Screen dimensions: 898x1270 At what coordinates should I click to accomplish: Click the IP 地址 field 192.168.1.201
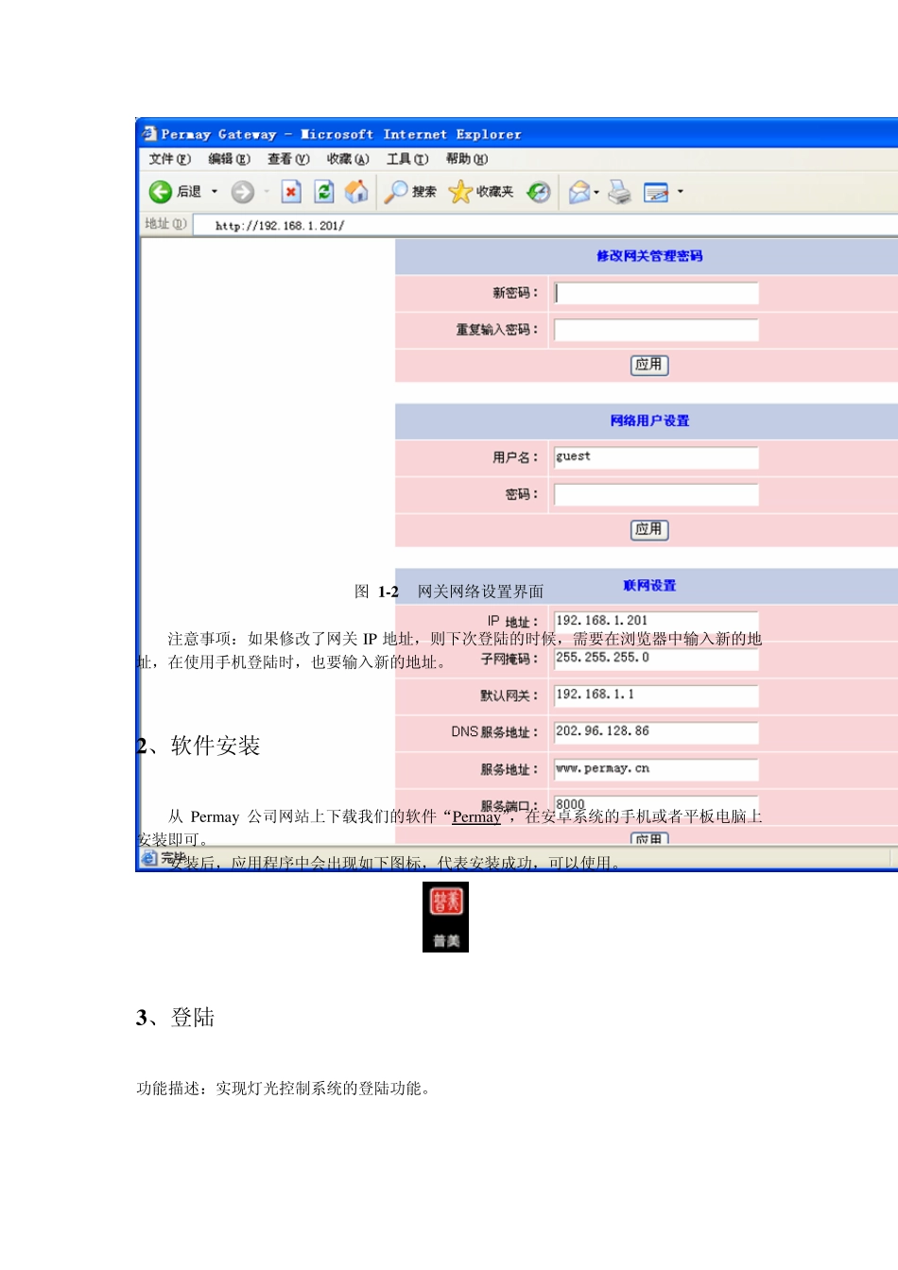(656, 622)
